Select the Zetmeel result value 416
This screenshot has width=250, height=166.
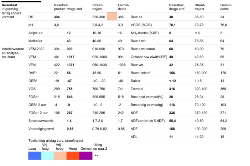pyautogui.click(x=172, y=89)
